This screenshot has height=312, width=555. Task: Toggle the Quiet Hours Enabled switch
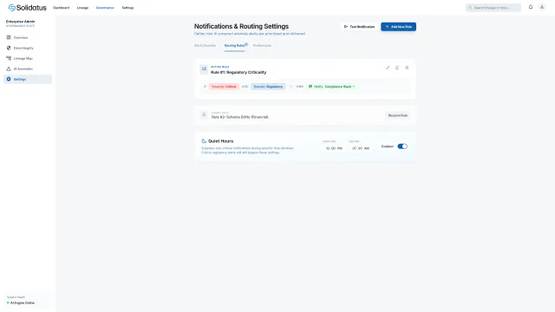402,146
